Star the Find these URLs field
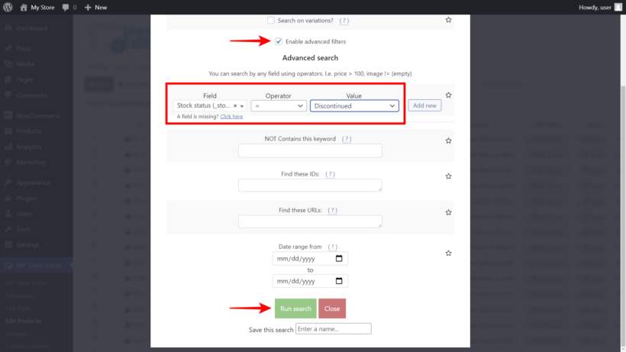 (x=448, y=212)
